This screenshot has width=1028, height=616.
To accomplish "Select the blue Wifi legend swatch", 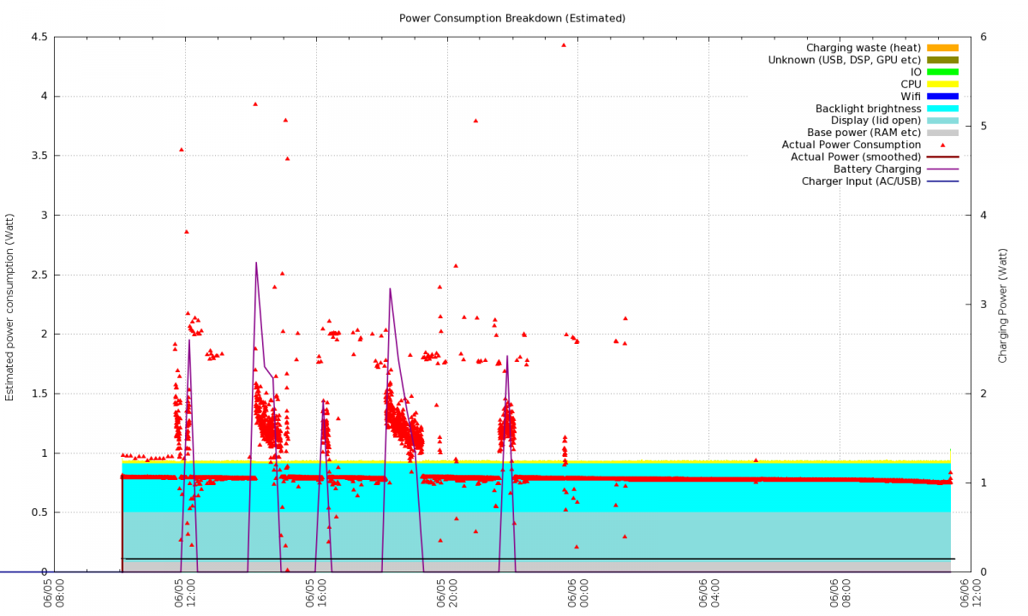I will click(942, 97).
